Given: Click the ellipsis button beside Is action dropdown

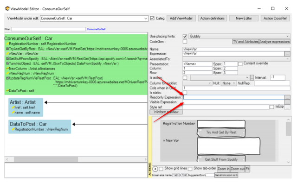Looking at the screenshot, I should tap(252, 77).
